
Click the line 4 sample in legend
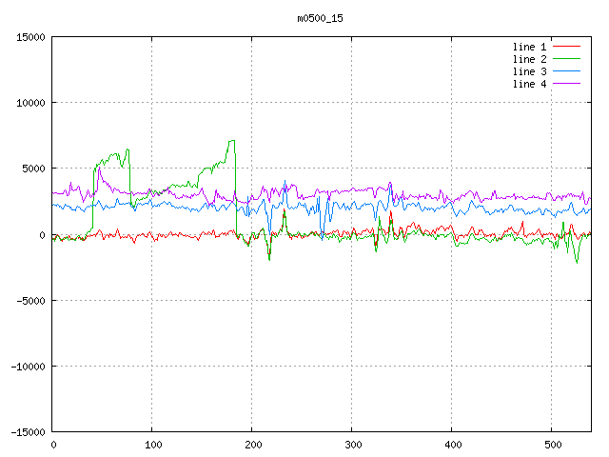(x=567, y=84)
